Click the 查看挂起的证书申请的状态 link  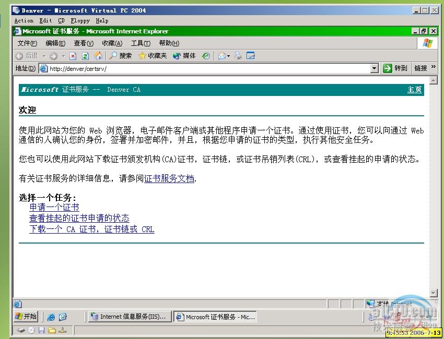[x=79, y=218]
